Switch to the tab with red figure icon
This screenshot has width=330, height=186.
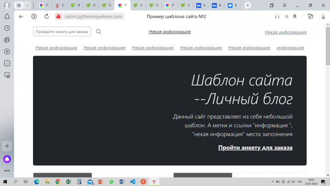pos(60,6)
